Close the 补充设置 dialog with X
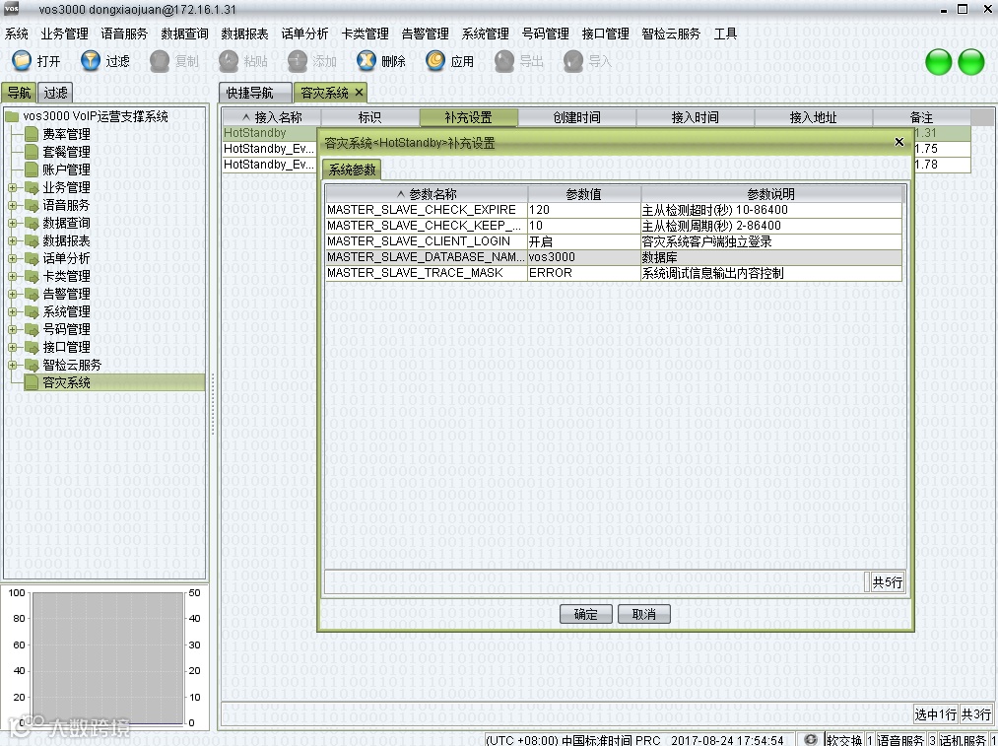 (899, 142)
